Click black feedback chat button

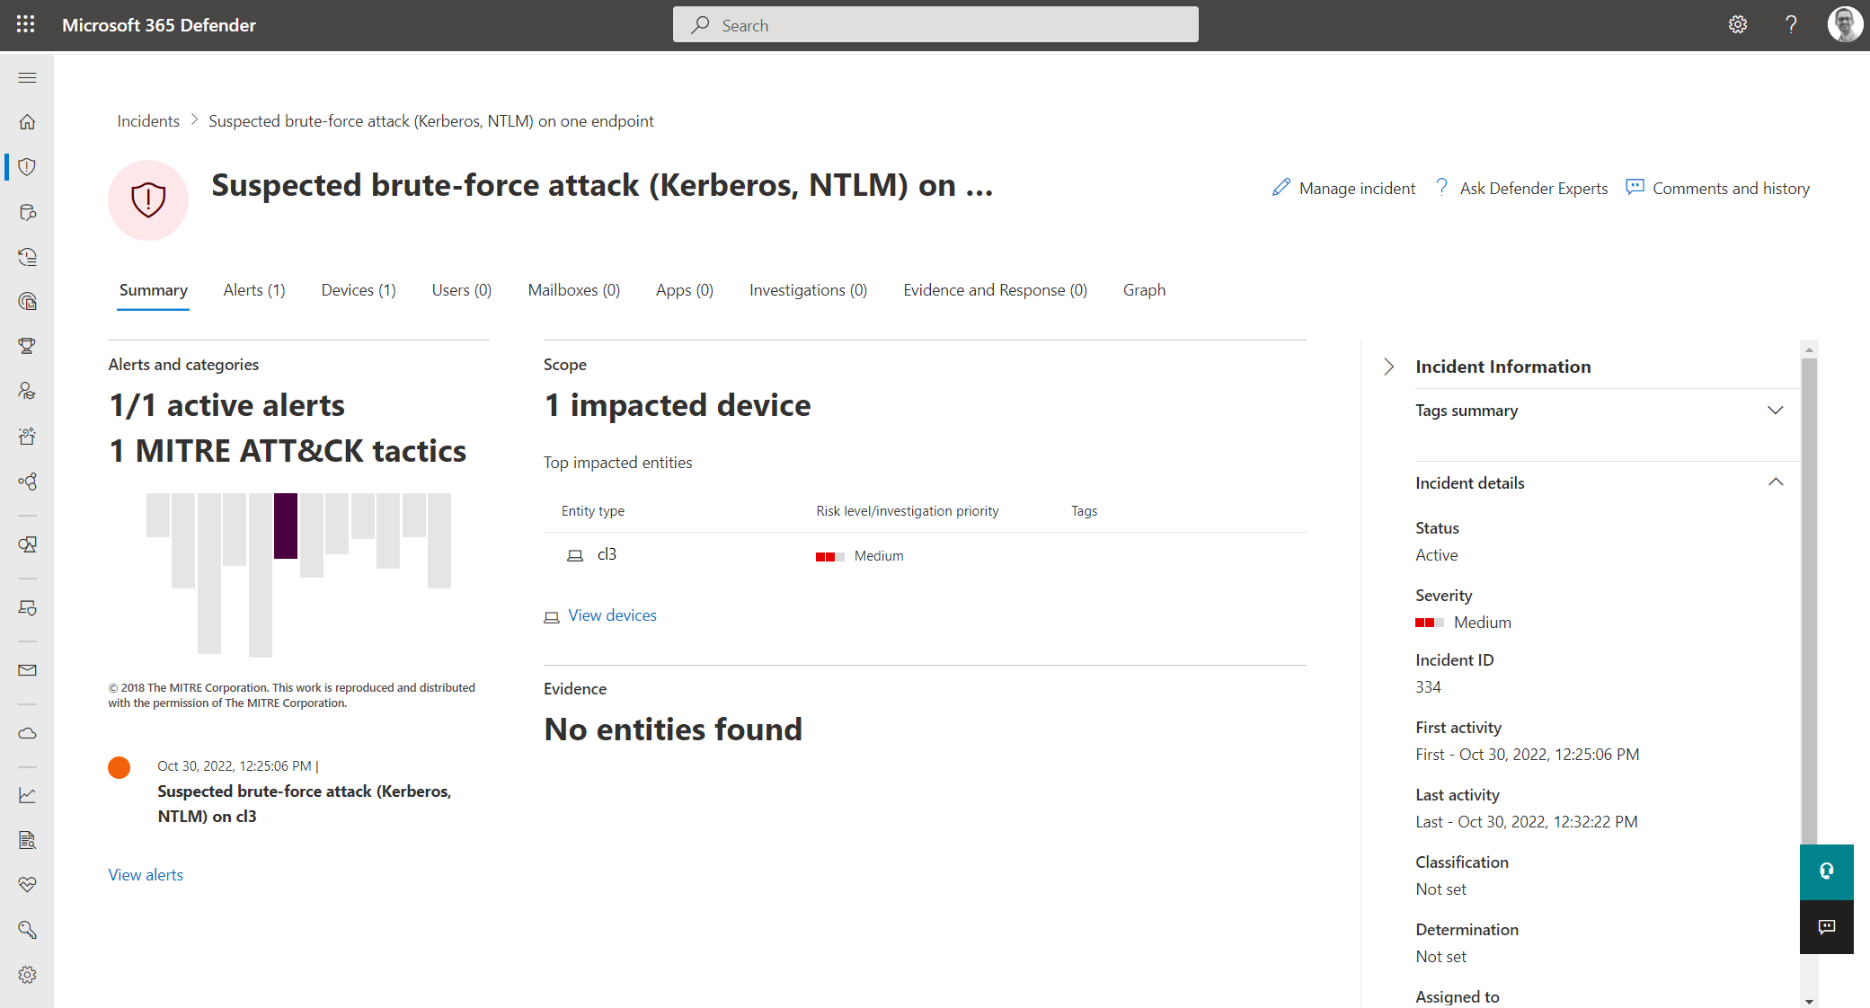1826,927
